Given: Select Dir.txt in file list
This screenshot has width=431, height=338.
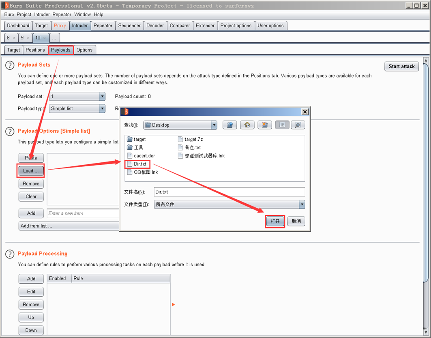Looking at the screenshot, I should pos(137,164).
